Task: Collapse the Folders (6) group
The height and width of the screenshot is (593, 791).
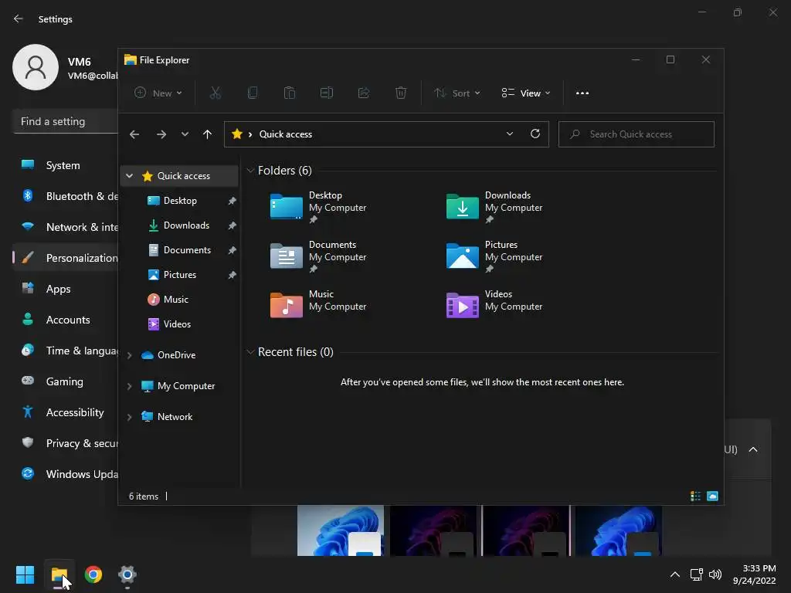Action: pos(250,171)
